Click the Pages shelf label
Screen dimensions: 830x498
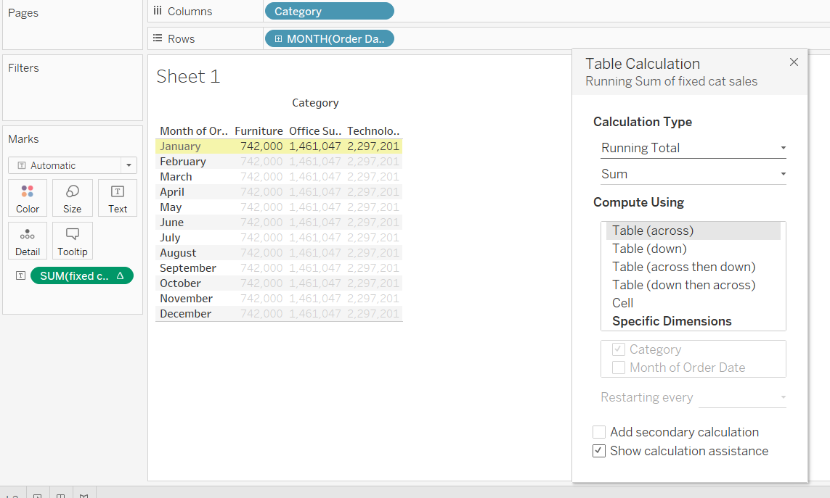23,13
